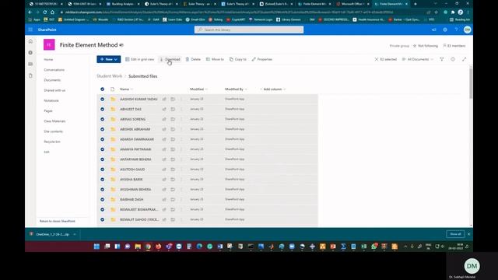Click the Delete button in command bar

193,59
